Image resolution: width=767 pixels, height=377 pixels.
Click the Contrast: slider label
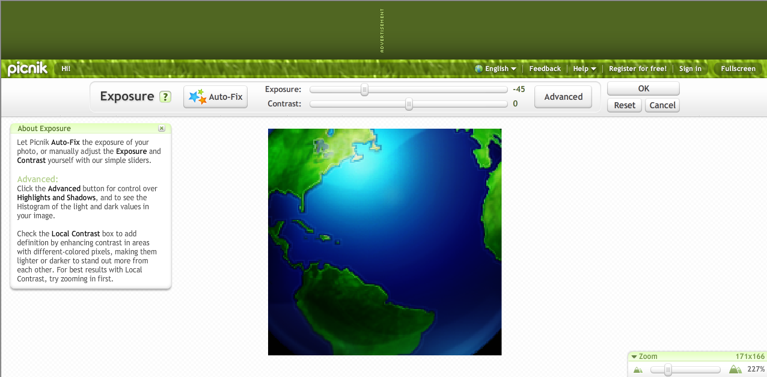[x=284, y=103]
